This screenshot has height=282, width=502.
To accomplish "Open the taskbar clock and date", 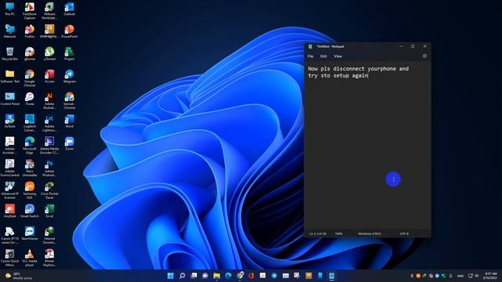I will (490, 276).
